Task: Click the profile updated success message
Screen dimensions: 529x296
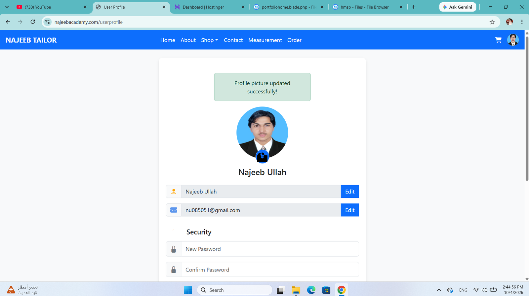Action: (262, 87)
